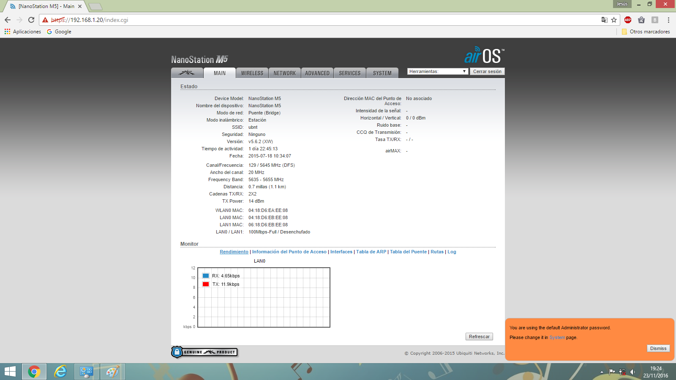Open the Paint taskbar icon
This screenshot has width=676, height=380.
tap(112, 372)
